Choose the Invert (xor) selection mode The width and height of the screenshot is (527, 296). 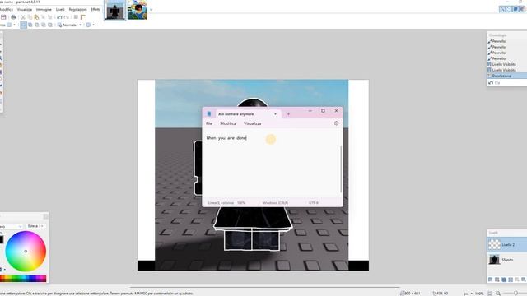coord(50,25)
